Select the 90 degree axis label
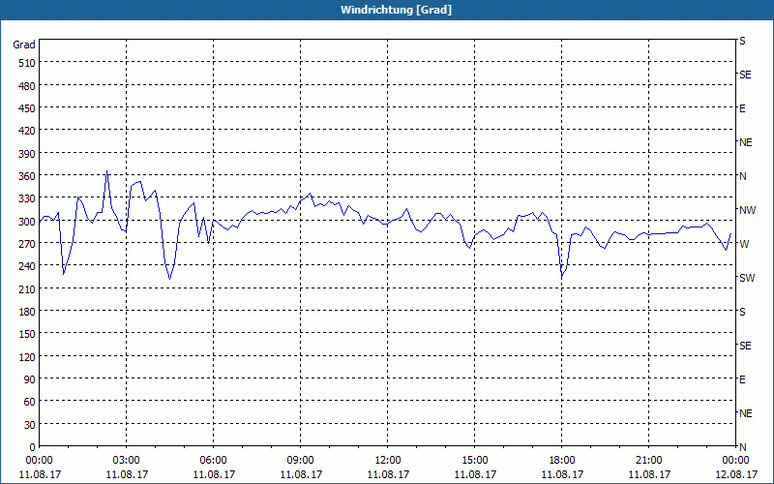The width and height of the screenshot is (774, 484). tap(30, 379)
